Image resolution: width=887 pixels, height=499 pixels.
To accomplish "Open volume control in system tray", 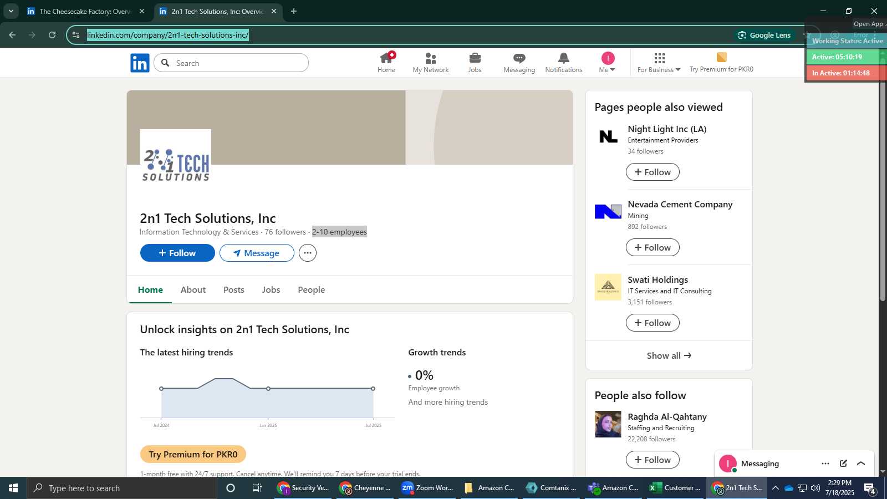I will point(815,488).
